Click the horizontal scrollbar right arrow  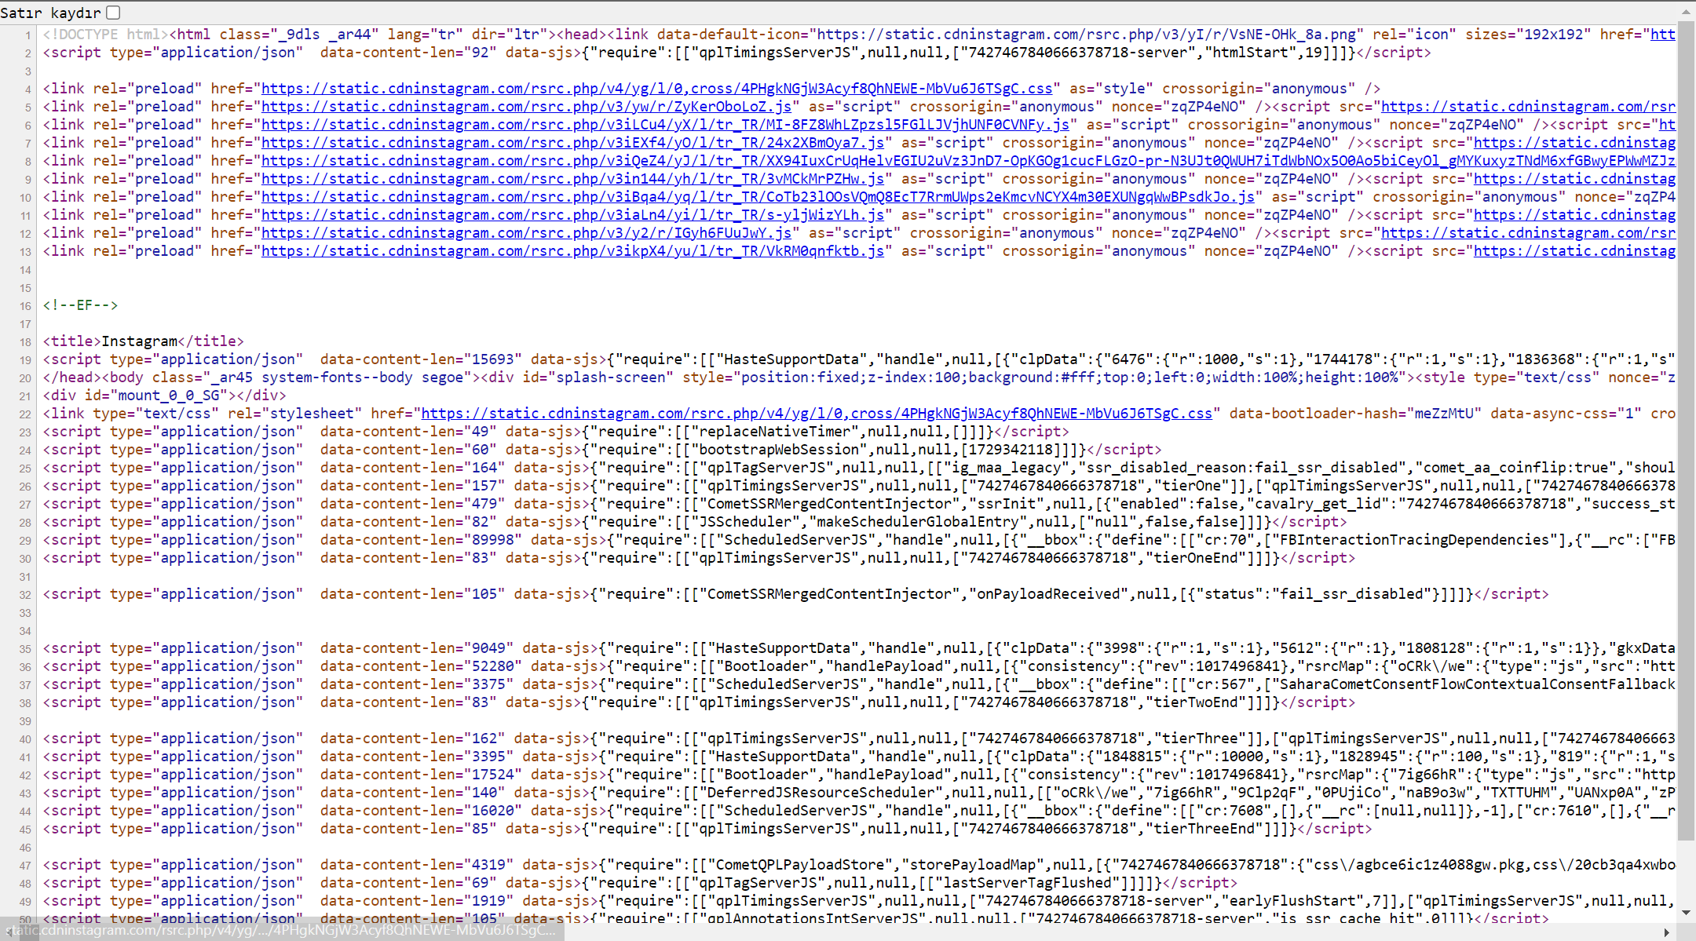click(x=1667, y=932)
